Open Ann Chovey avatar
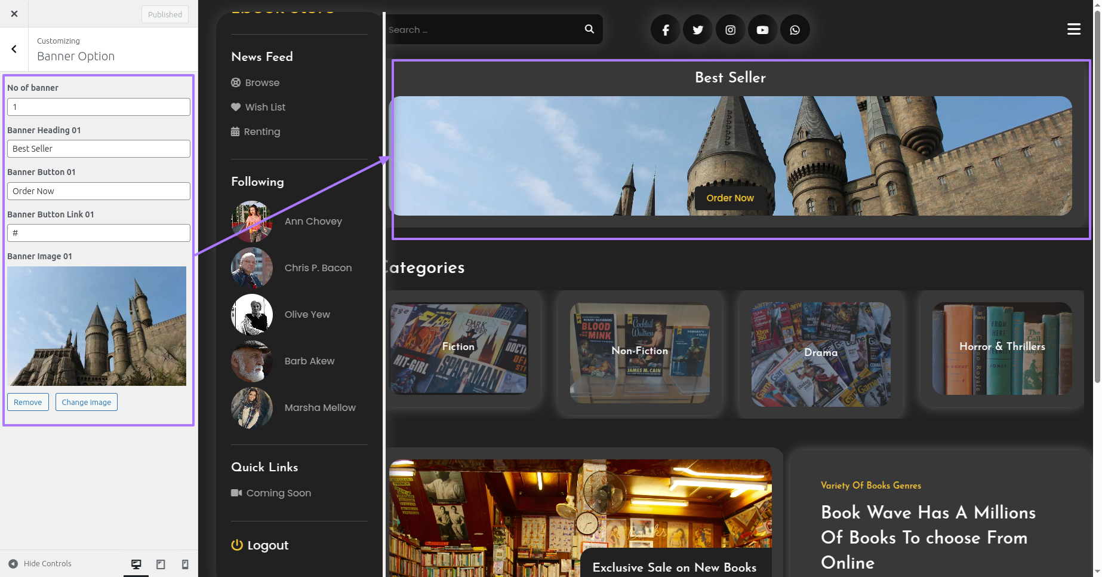This screenshot has height=577, width=1102. coord(252,221)
